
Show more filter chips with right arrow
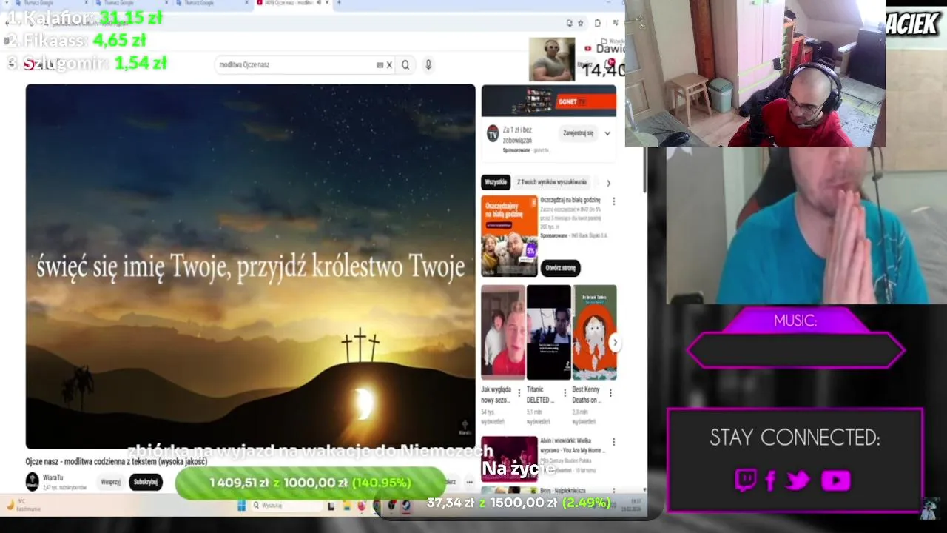pos(608,183)
